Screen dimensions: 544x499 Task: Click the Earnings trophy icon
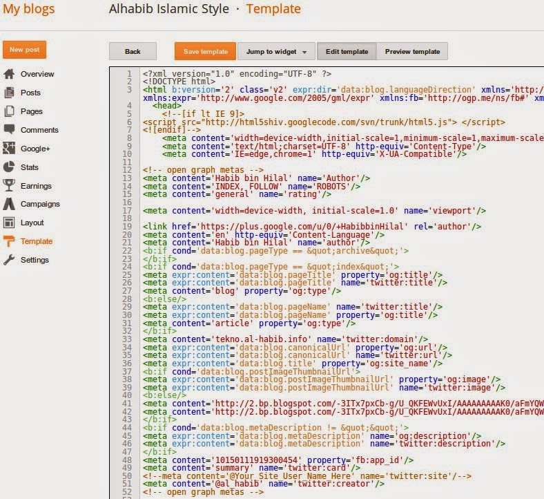[x=9, y=186]
